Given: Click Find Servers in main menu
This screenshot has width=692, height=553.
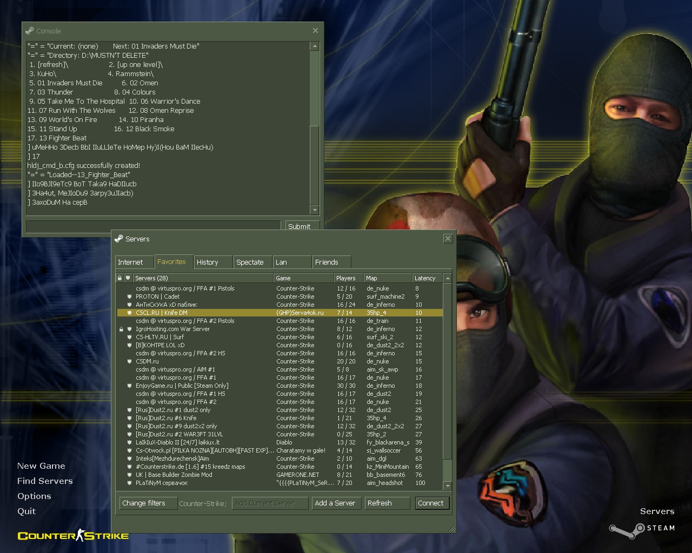Looking at the screenshot, I should pos(45,481).
